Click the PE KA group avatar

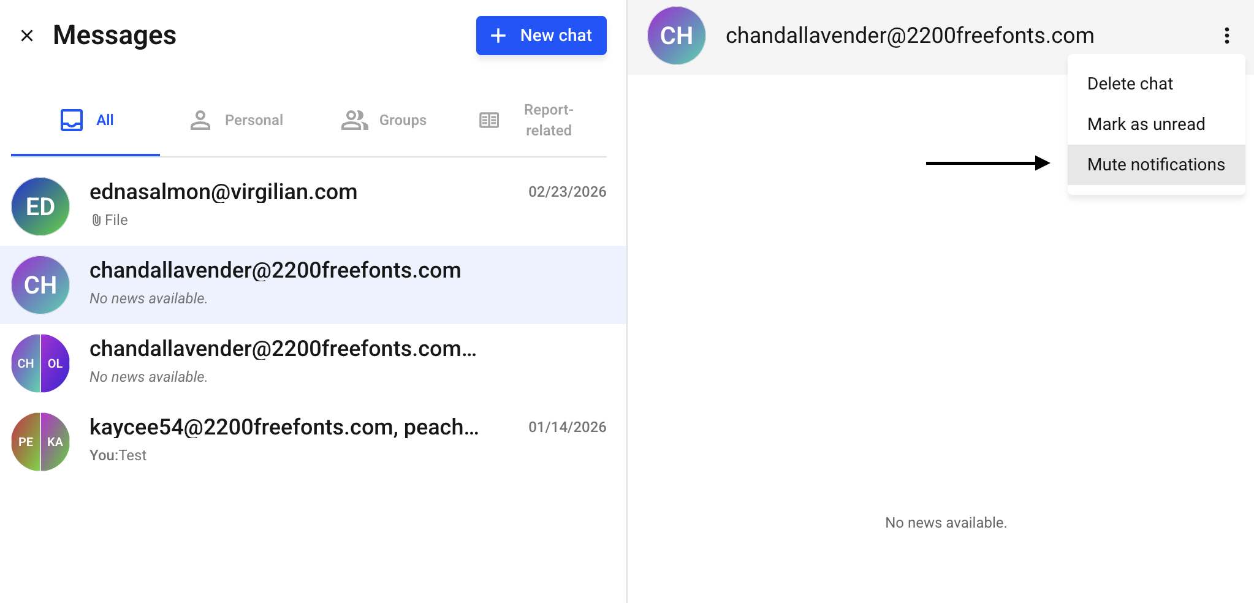click(x=40, y=442)
